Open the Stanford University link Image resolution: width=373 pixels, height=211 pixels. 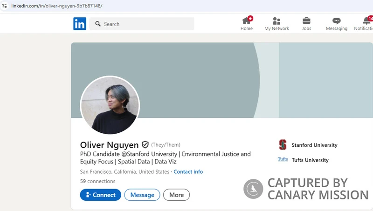tap(314, 145)
